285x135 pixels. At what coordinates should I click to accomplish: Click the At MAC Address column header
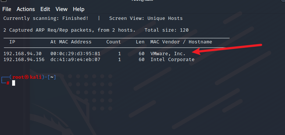pyautogui.click(x=71, y=42)
